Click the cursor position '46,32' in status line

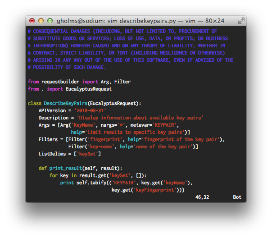(x=202, y=197)
